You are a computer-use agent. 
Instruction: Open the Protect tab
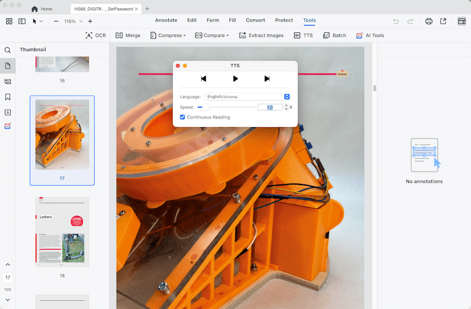tap(284, 20)
